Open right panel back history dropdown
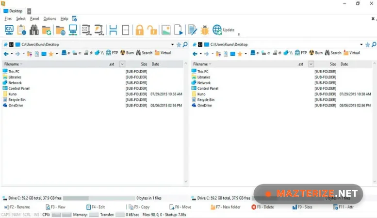377x218 pixels. (201, 54)
